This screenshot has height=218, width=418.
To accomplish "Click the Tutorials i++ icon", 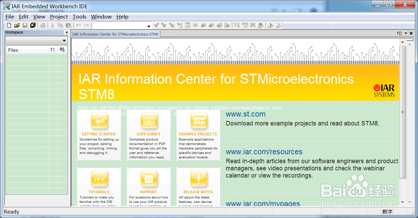I will point(99,179).
